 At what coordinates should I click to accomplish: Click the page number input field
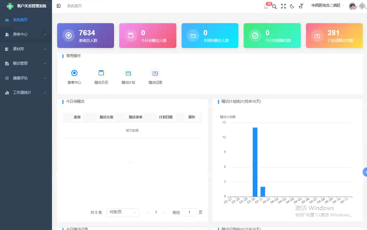(x=189, y=212)
